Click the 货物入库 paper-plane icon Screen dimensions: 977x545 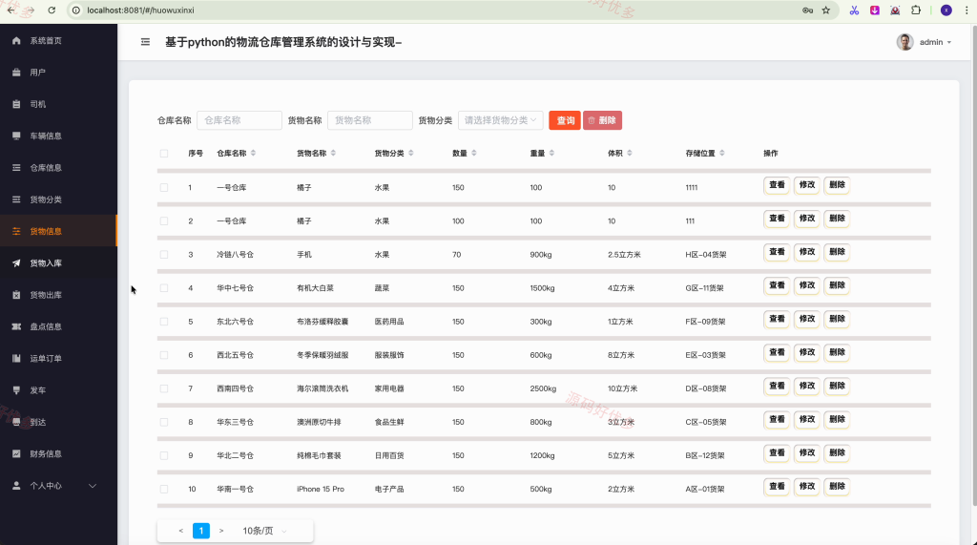(x=16, y=263)
